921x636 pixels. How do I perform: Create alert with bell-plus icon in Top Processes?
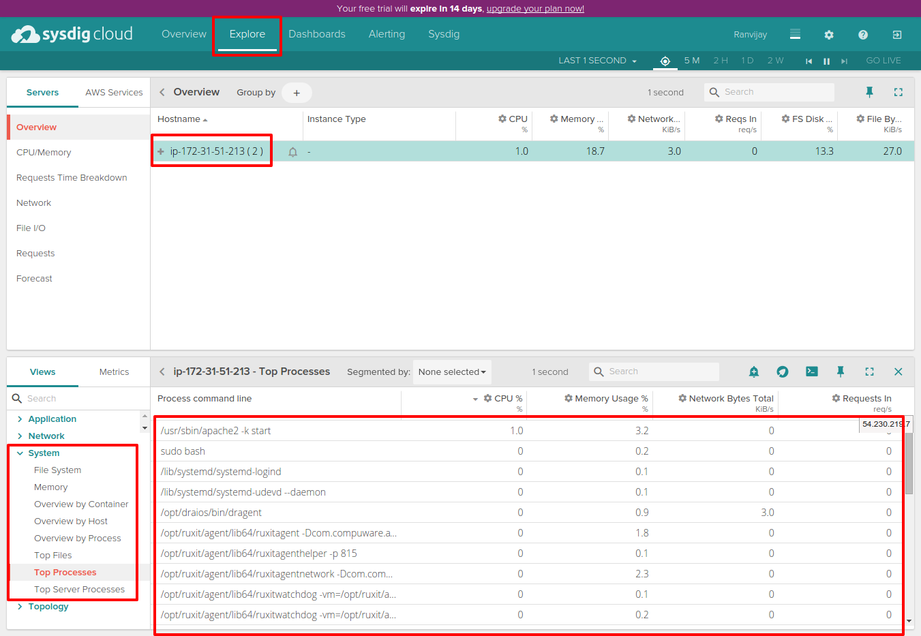click(x=754, y=372)
